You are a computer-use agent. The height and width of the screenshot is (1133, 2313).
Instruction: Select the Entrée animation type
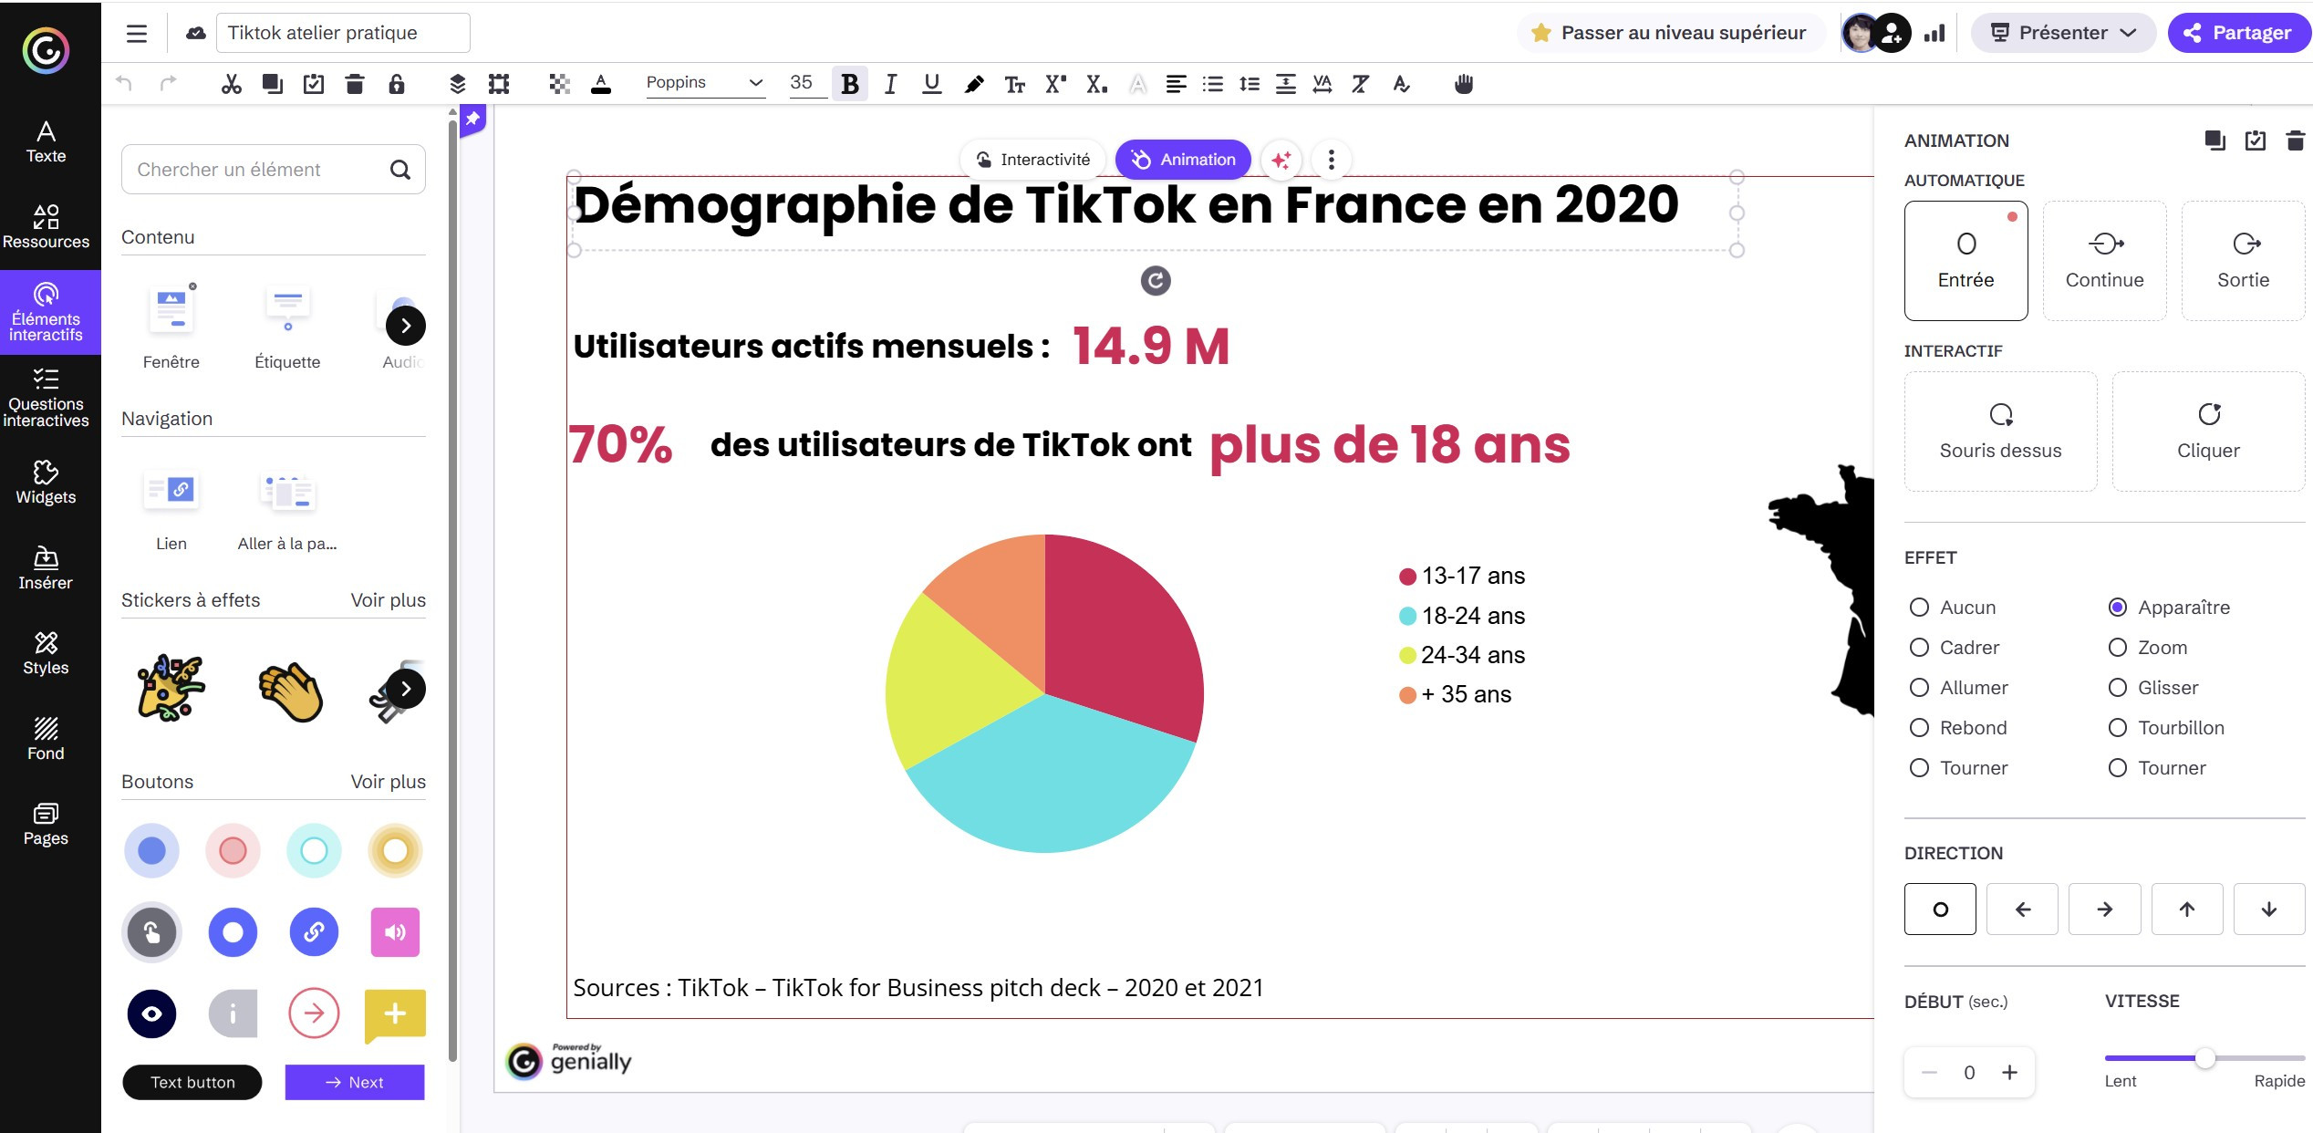click(x=1966, y=261)
